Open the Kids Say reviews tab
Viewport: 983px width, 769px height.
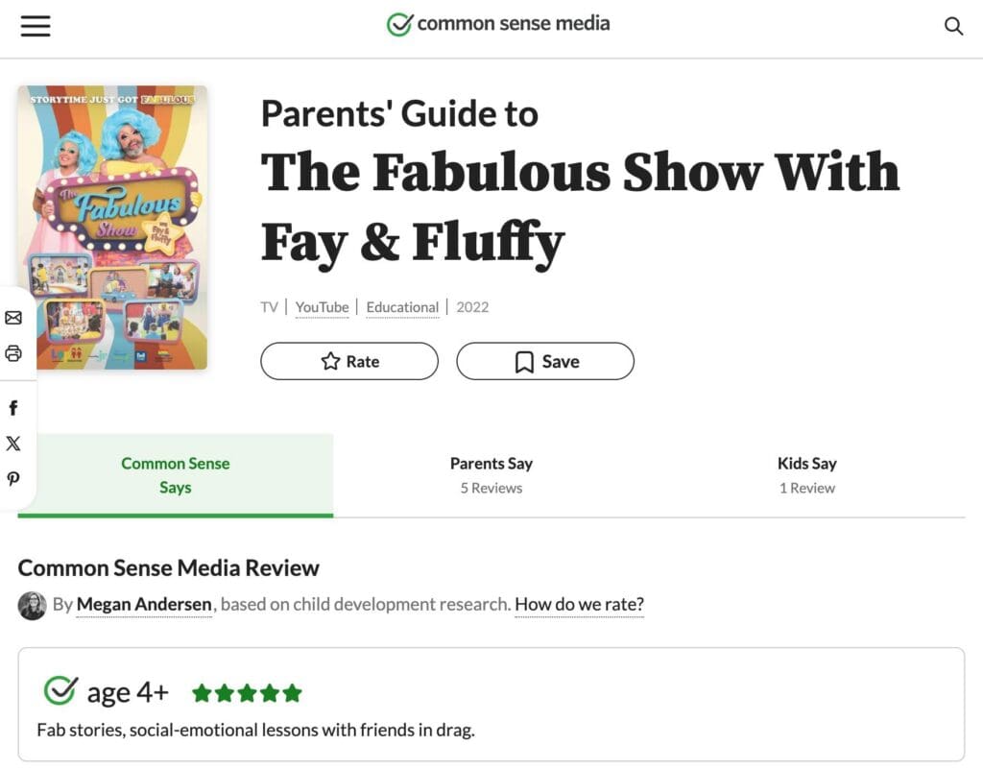[x=806, y=475]
